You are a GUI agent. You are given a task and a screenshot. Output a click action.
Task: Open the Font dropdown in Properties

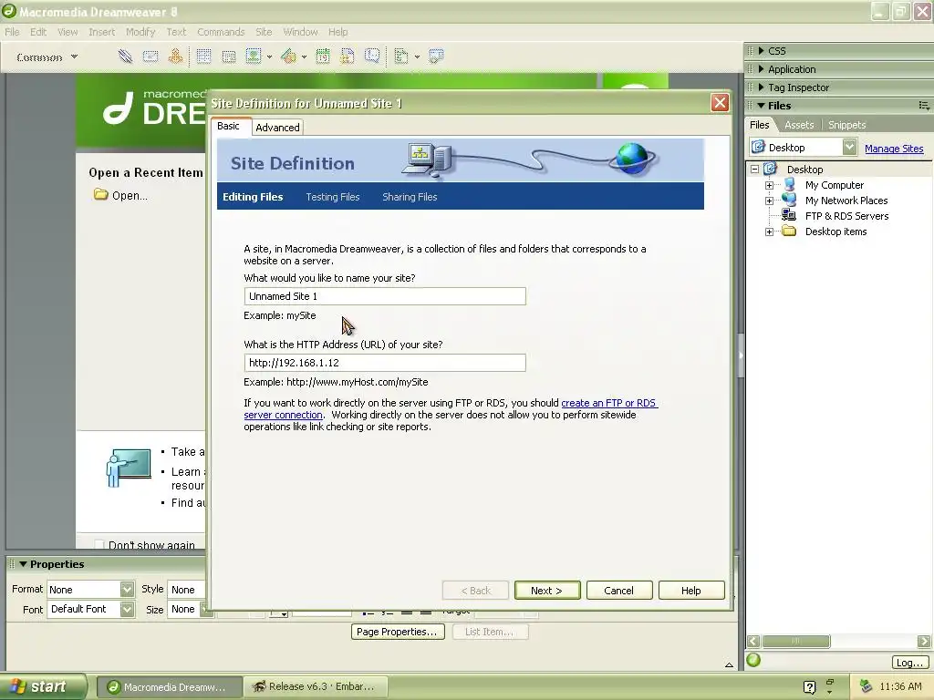point(127,609)
